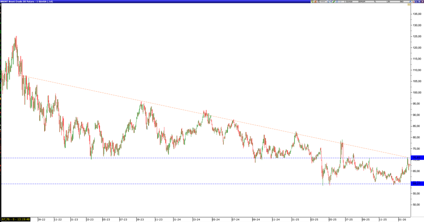The image size is (424, 222).
Task: Open the 1 Günlük period dropdown
Action: point(348,2)
